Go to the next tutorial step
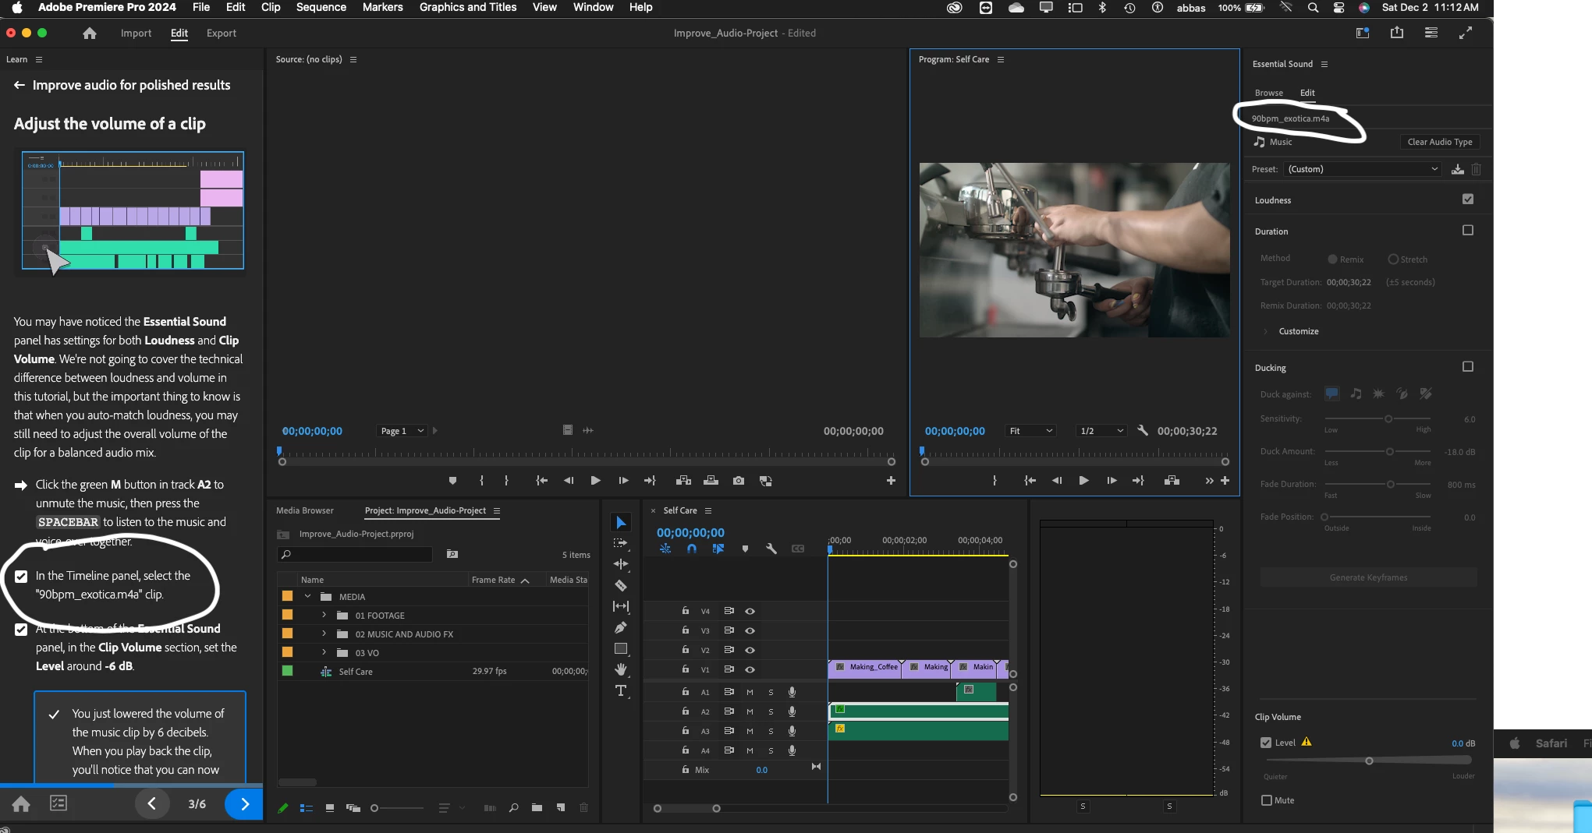 click(x=244, y=803)
